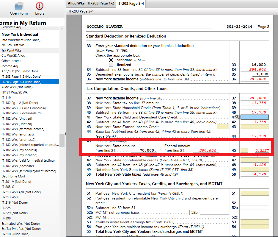Click the Errors warning icon
The width and height of the screenshot is (278, 237).
(x=39, y=6)
